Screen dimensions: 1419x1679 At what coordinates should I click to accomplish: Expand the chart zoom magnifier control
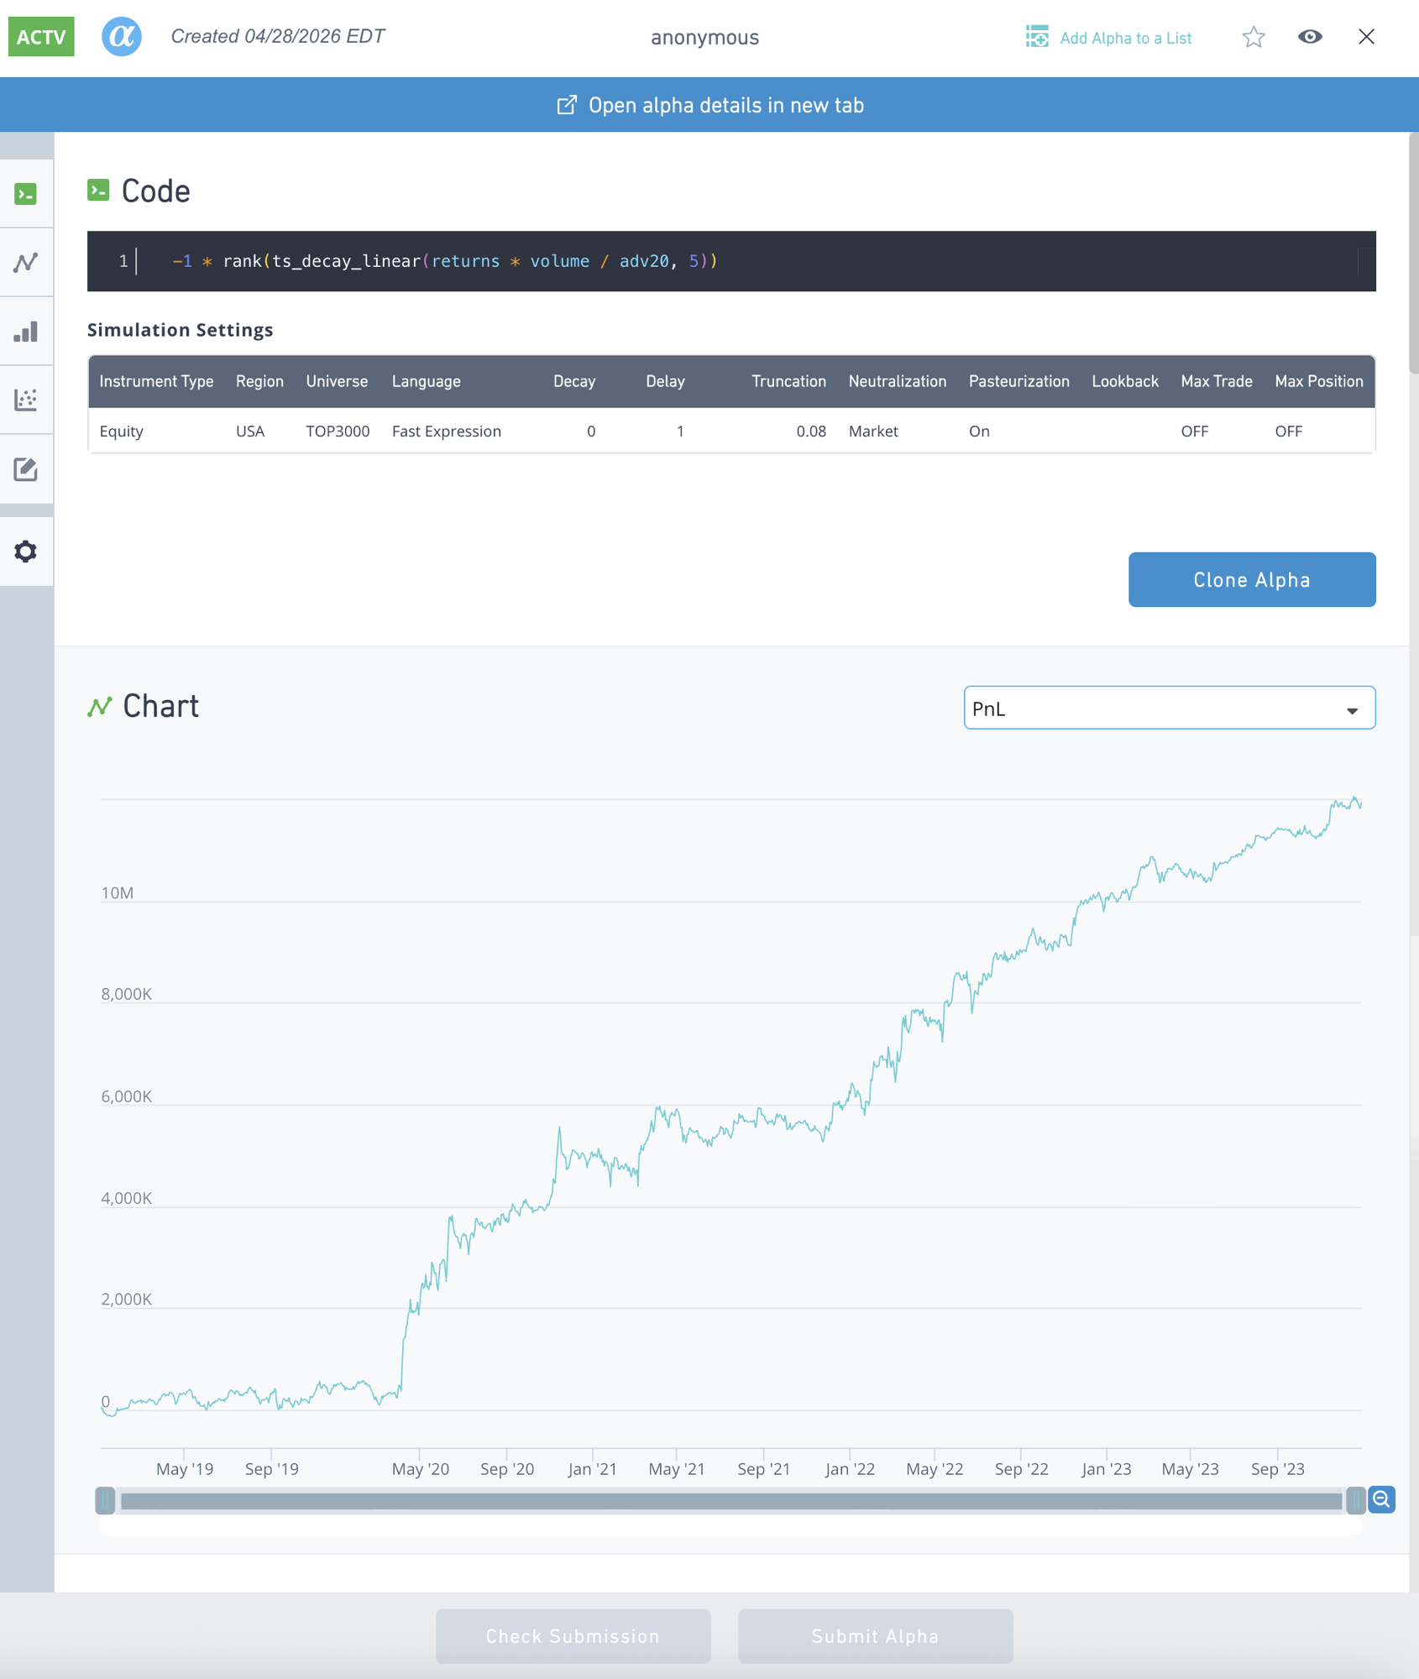(1380, 1500)
